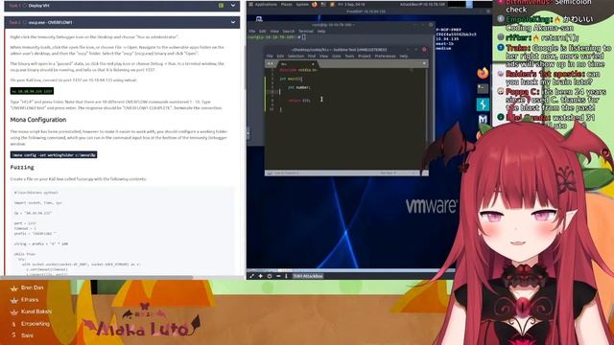Screen dimensions: 614x345
Task: Click the Fuzzing heading
Action: click(x=22, y=168)
